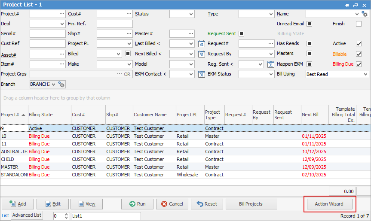371x221 pixels.
Task: Toggle the Unread Email checkbox
Action: point(309,24)
